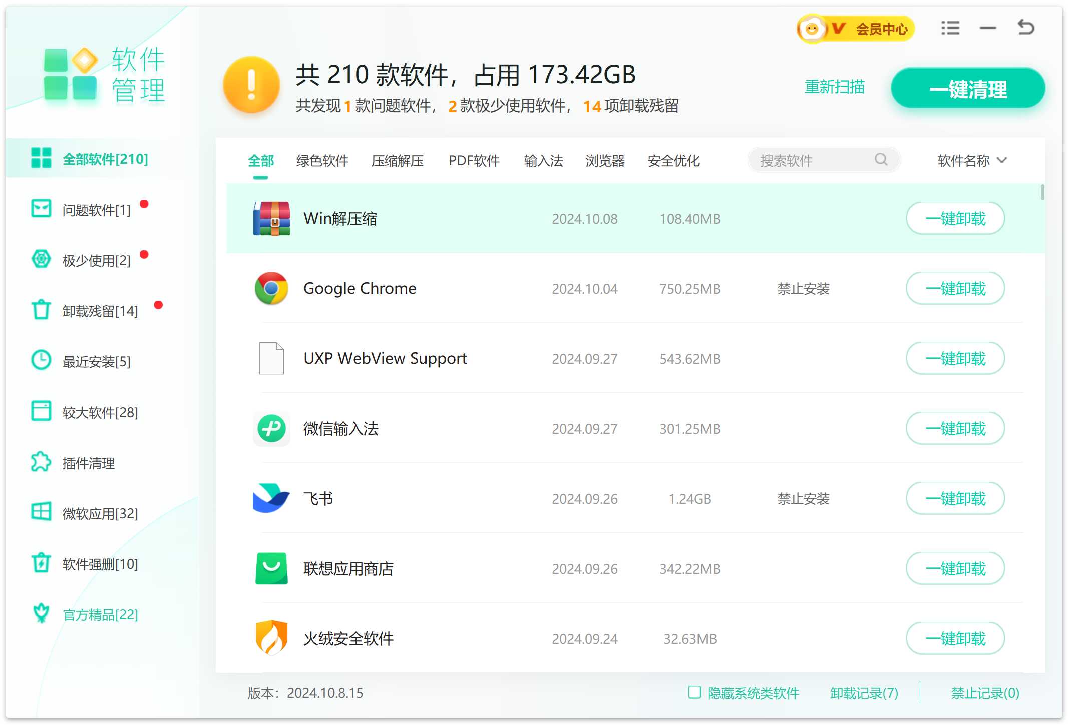Click the orange warning status icon
This screenshot has height=725, width=1068.
pos(251,85)
